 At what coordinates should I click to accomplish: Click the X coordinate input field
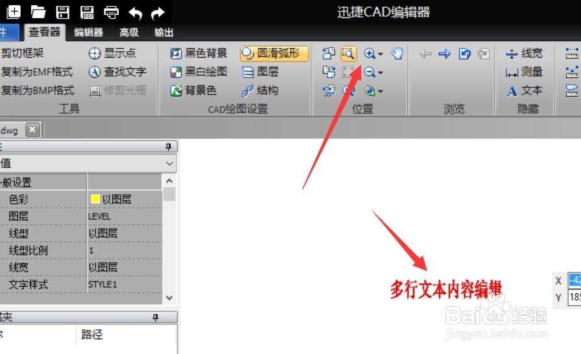(575, 280)
